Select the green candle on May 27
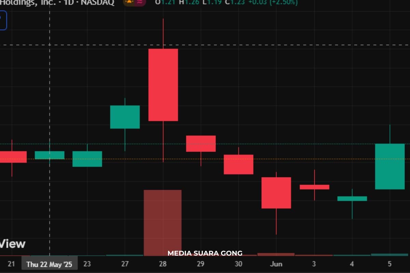410x273 pixels. click(125, 117)
